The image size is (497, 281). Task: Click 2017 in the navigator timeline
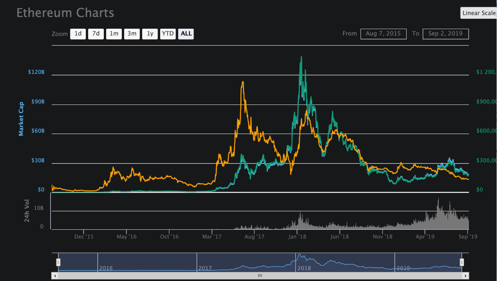coord(205,268)
